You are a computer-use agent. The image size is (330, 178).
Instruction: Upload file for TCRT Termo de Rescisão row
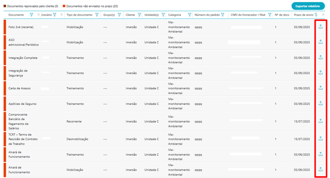[x=320, y=138]
